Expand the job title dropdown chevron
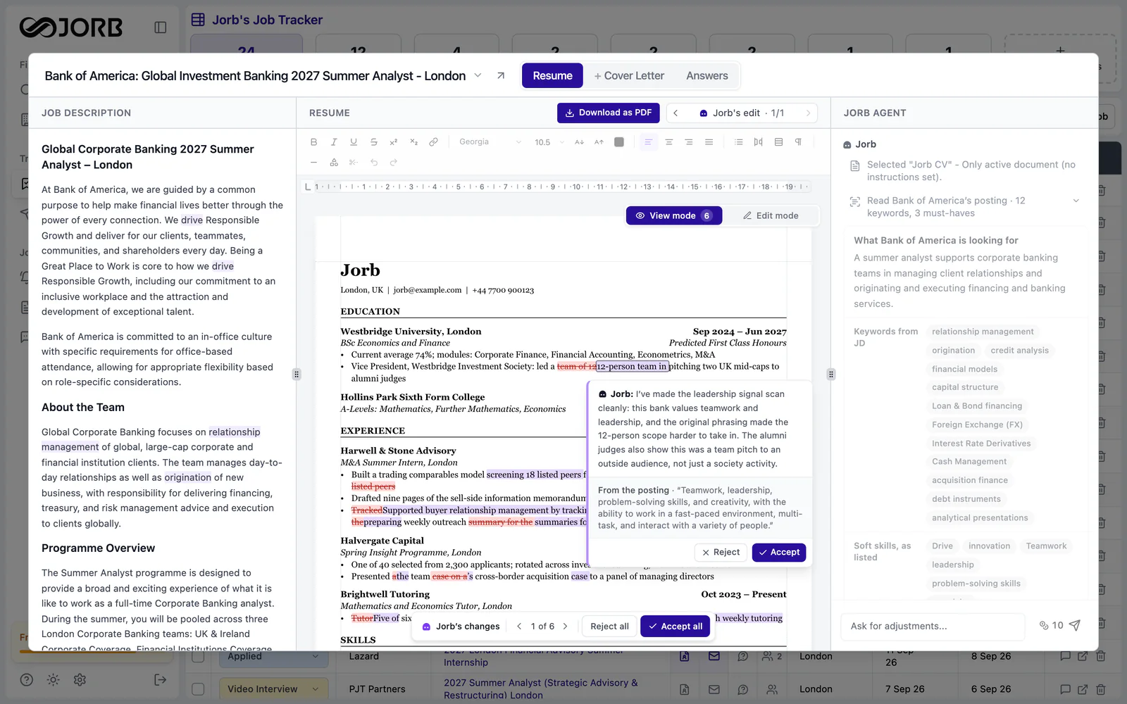The image size is (1127, 704). (x=478, y=76)
